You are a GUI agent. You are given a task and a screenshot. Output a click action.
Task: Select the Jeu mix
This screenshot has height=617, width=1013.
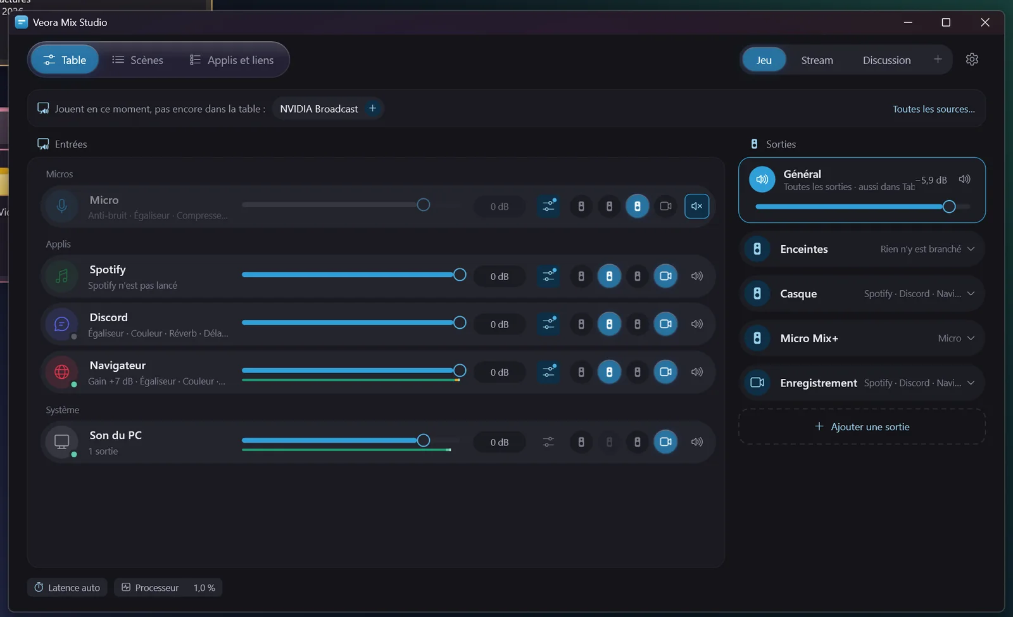tap(764, 60)
